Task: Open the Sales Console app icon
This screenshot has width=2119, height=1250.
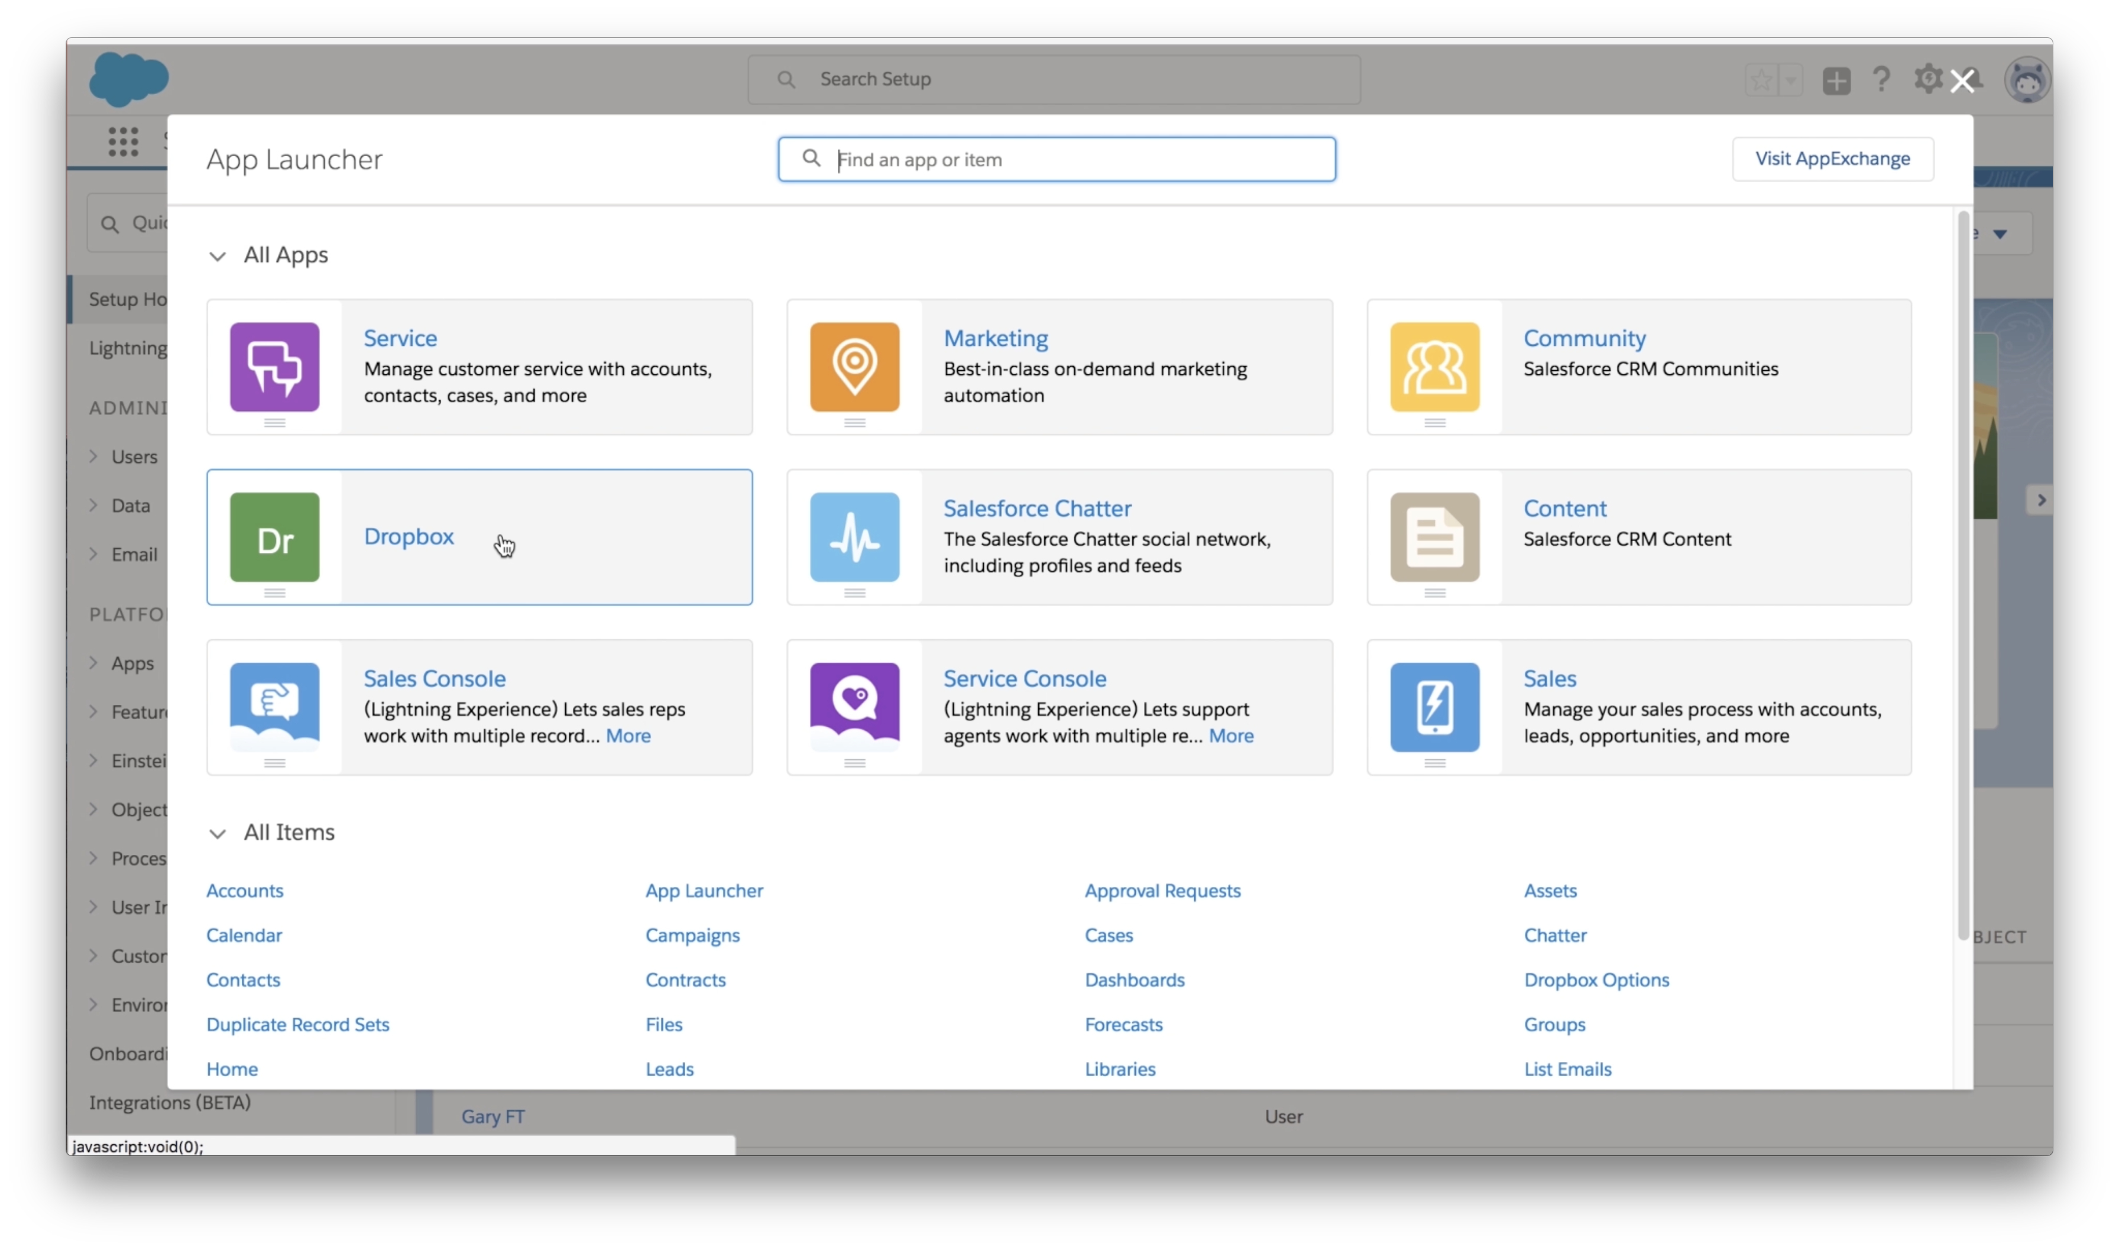Action: tap(274, 707)
